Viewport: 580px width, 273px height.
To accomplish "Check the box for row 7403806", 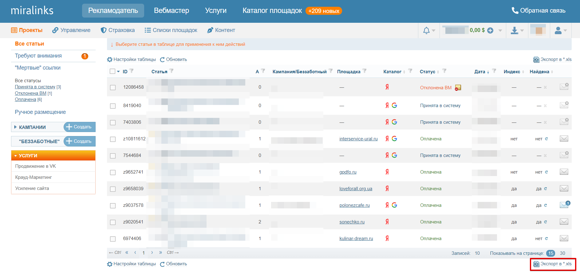I will click(x=113, y=123).
